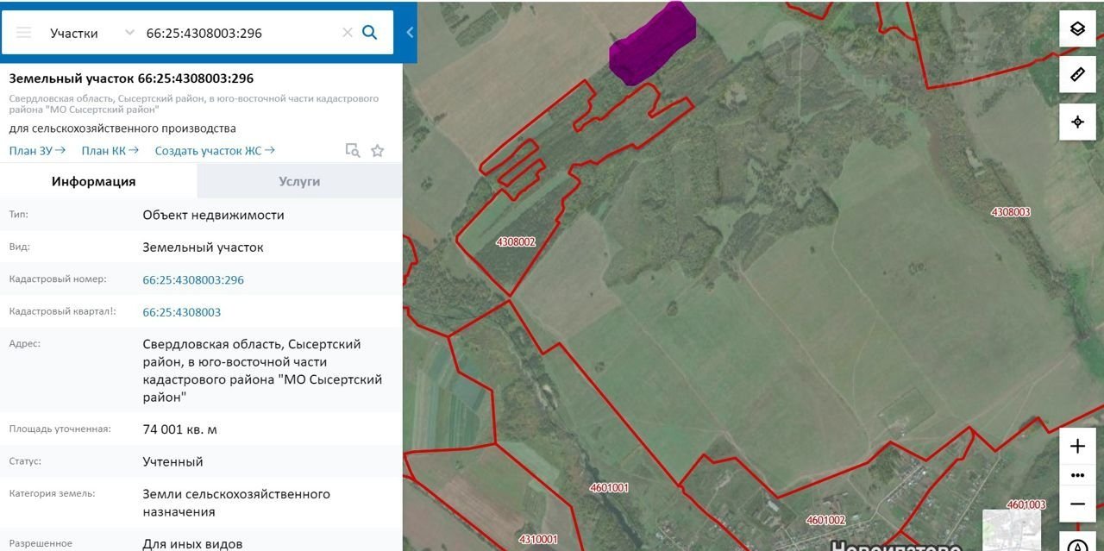Click the zoom-to-parcel icon
1104x551 pixels.
pos(352,151)
